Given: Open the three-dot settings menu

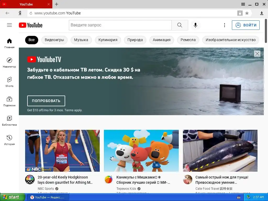Looking at the screenshot, I should coord(224,25).
